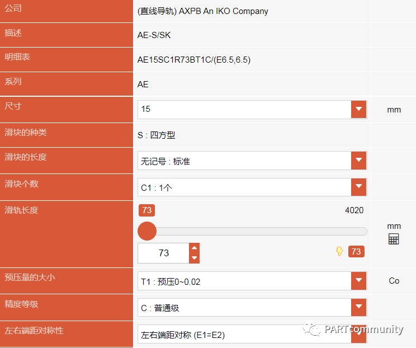Viewport: 416px width, 348px height.
Task: Expand the 精度等级 dropdown arrow
Action: point(359,307)
